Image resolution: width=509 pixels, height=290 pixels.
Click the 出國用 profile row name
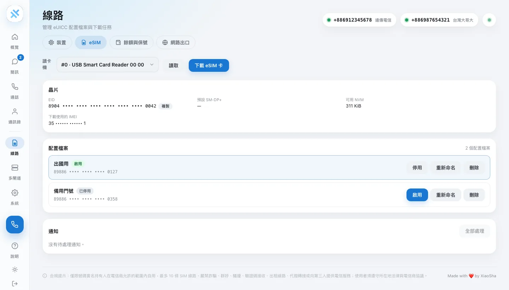[61, 164]
